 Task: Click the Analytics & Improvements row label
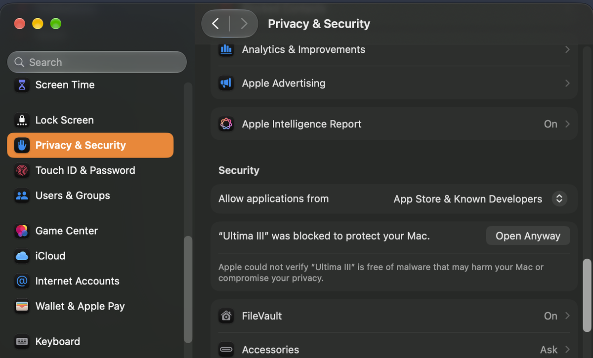(x=303, y=49)
